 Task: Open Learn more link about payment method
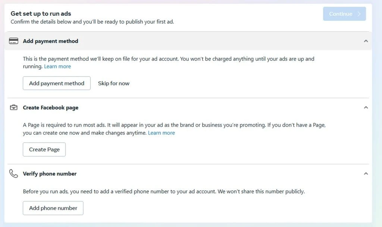[x=57, y=66]
